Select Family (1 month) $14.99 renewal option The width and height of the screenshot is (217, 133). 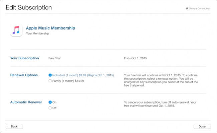(50, 81)
